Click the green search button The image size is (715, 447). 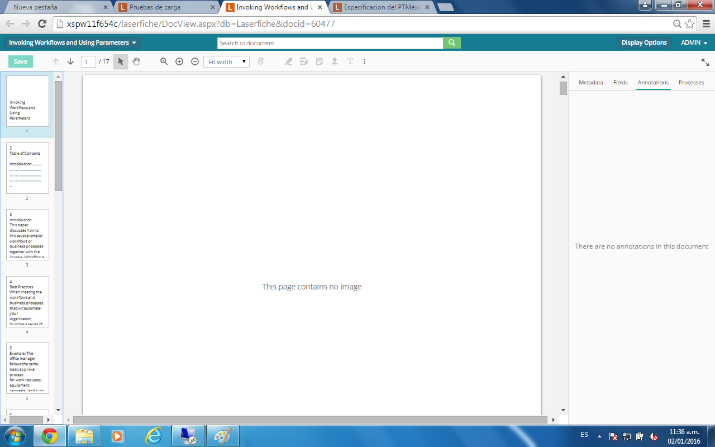click(452, 42)
